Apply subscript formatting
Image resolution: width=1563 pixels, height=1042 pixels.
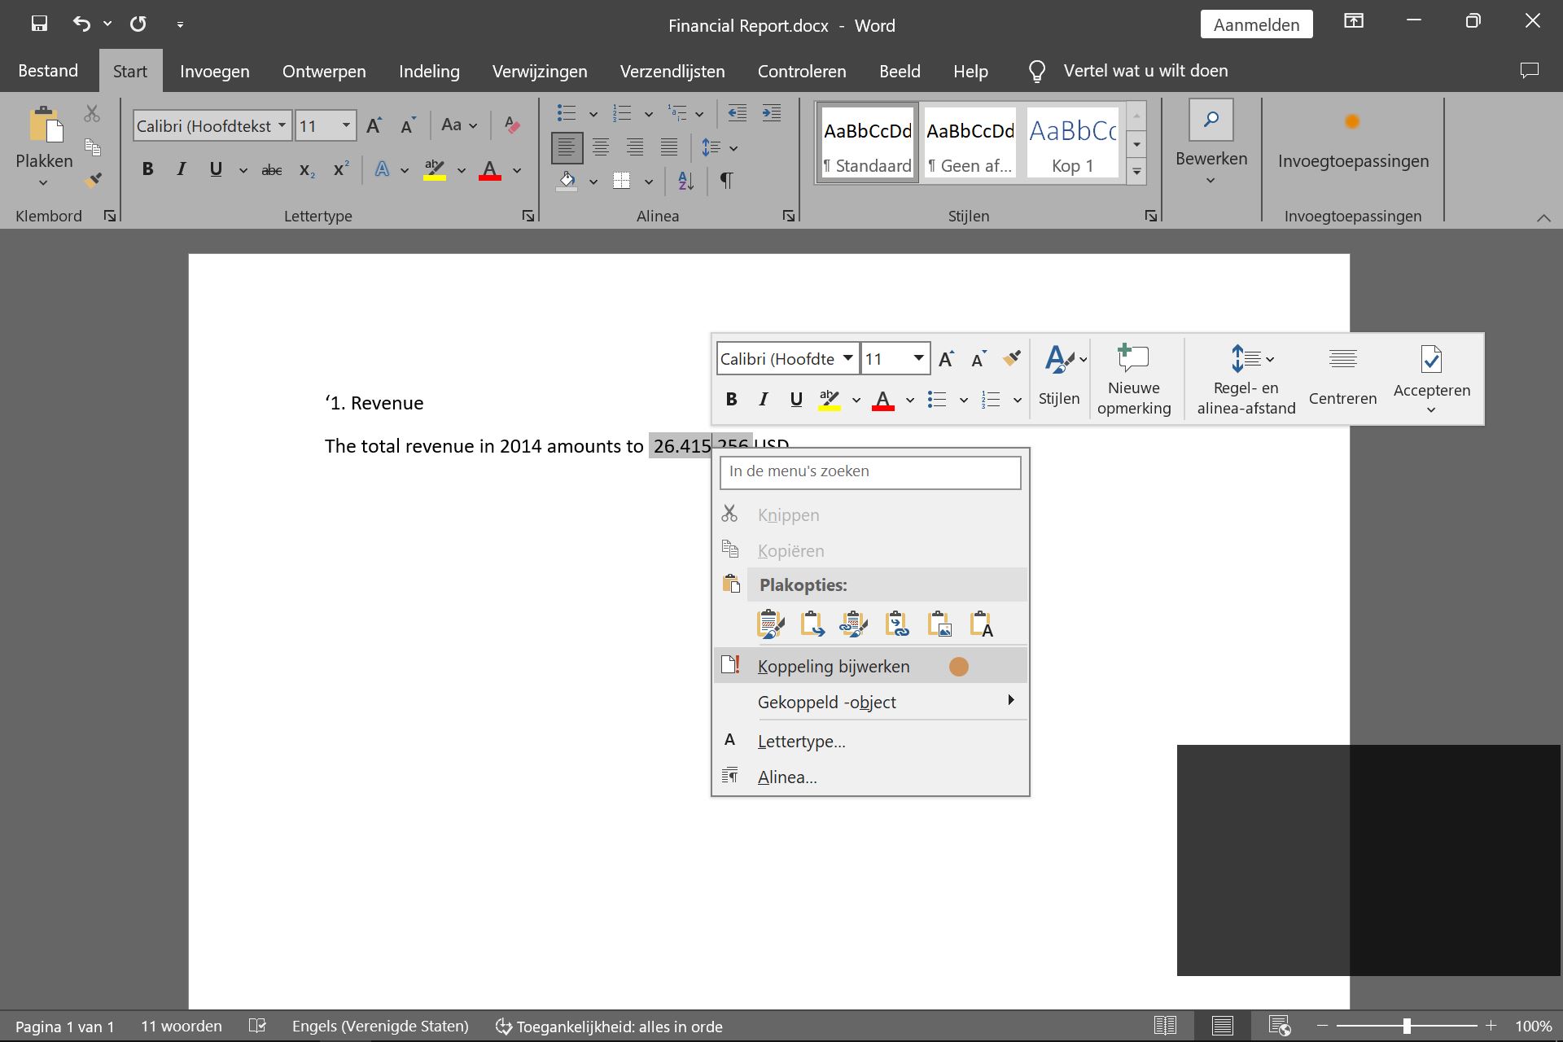click(x=307, y=170)
